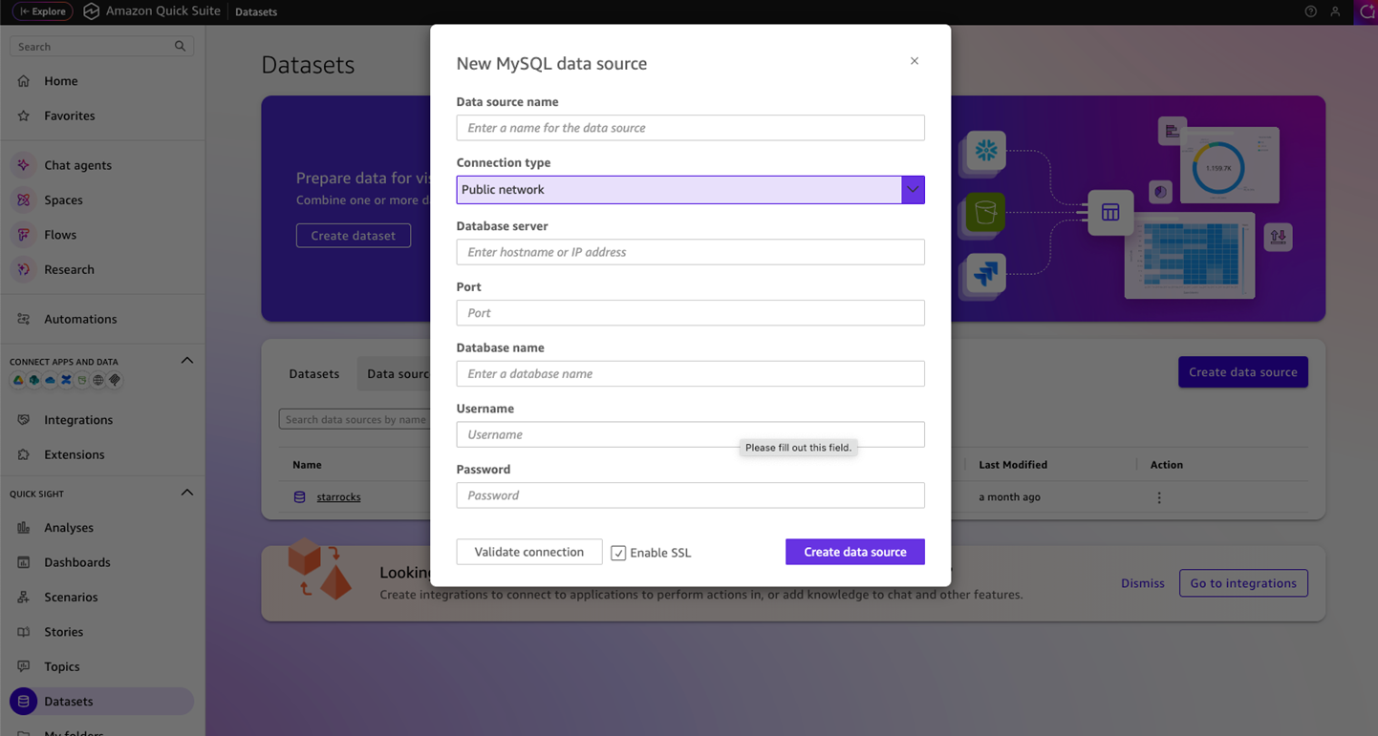Click the Data source name input field
Viewport: 1378px width, 736px height.
690,128
